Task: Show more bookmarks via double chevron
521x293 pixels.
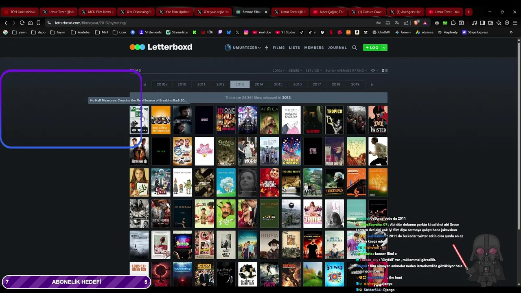Action: [x=511, y=32]
